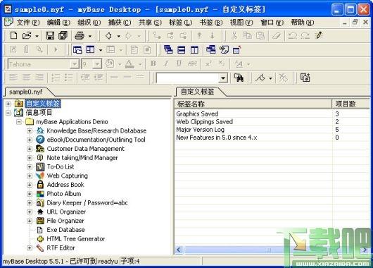
Task: Click the Save All multi-disk icon
Action: coord(63,35)
